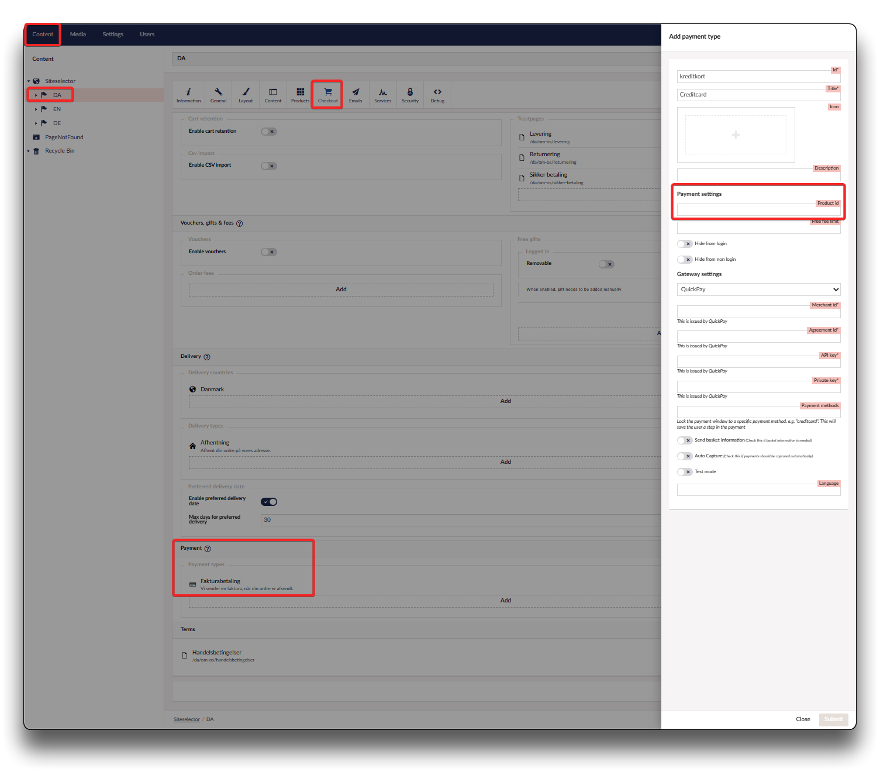Toggle Hide from non login switch
Image resolution: width=880 pixels, height=772 pixels.
click(x=685, y=260)
